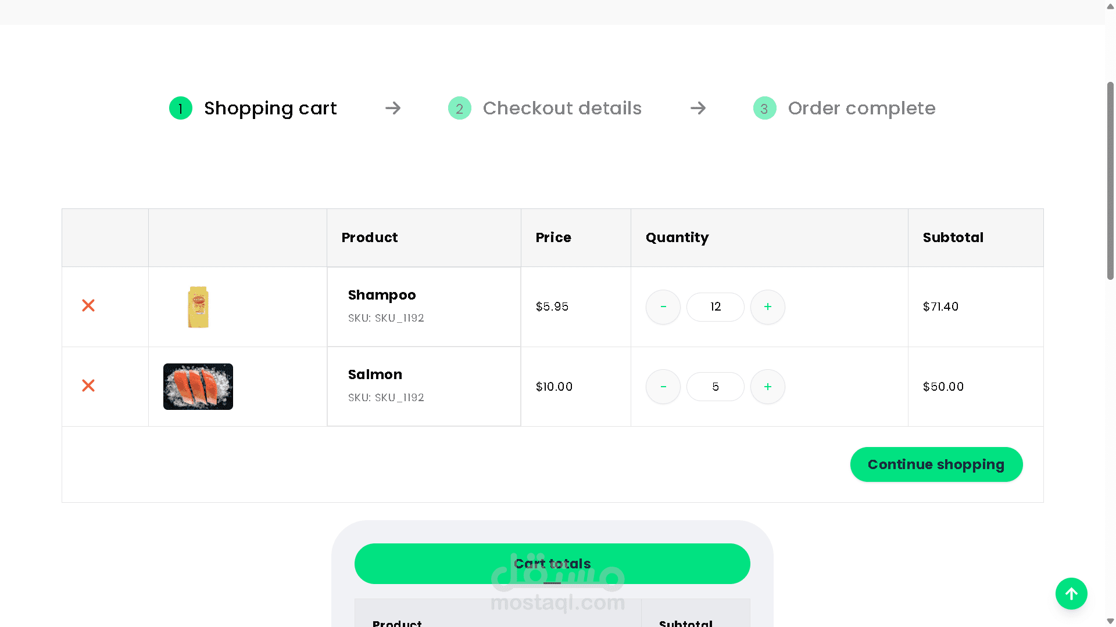Remove Shampoo from the cart

tap(88, 305)
